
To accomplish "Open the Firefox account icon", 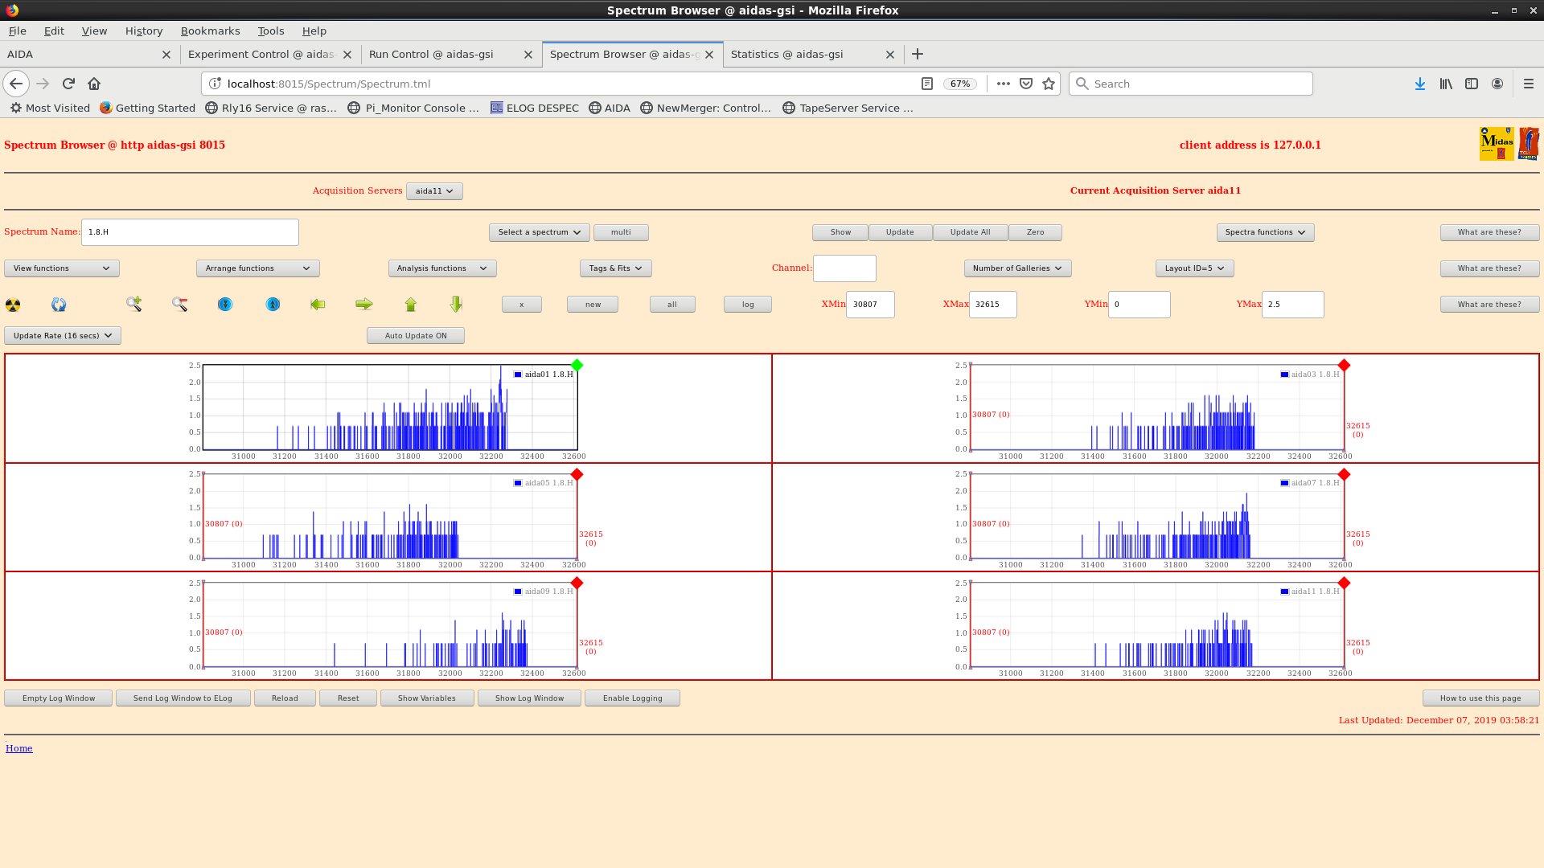I will 1497,84.
